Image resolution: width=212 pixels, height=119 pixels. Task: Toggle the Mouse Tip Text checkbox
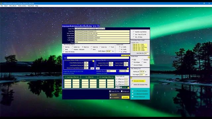[110, 91]
